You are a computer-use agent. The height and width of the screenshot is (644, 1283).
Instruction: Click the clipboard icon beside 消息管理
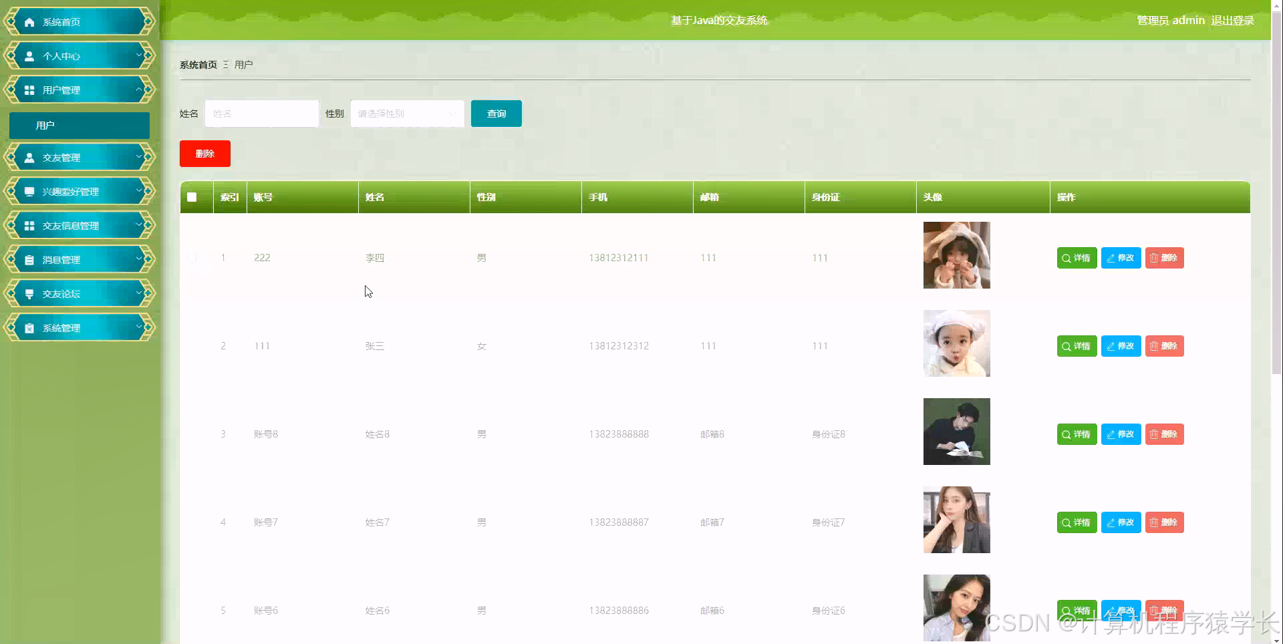coord(29,260)
